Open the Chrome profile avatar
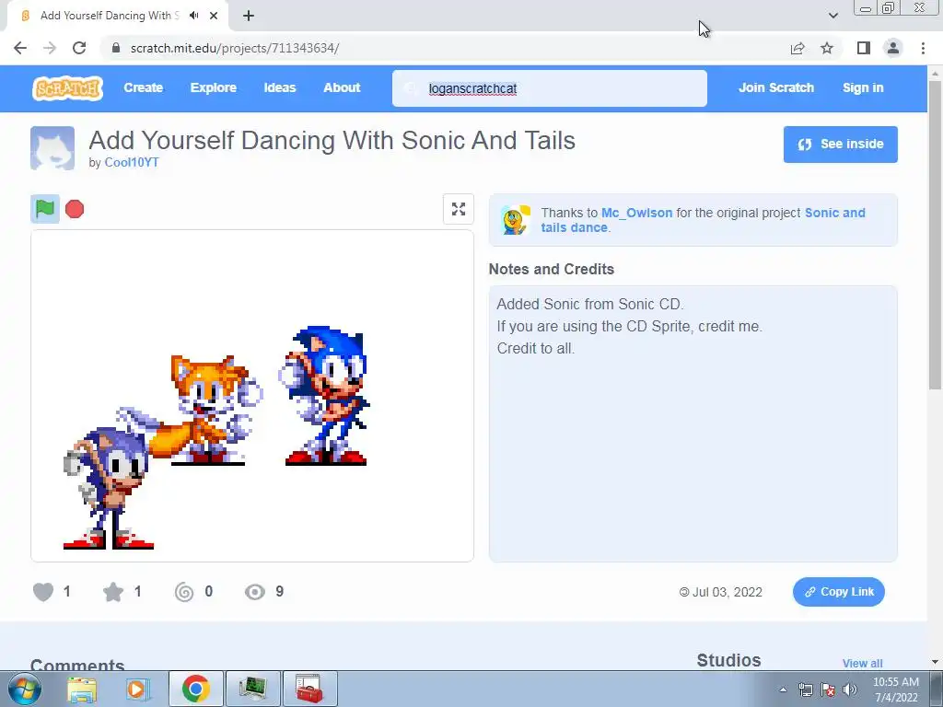The width and height of the screenshot is (943, 707). (893, 48)
